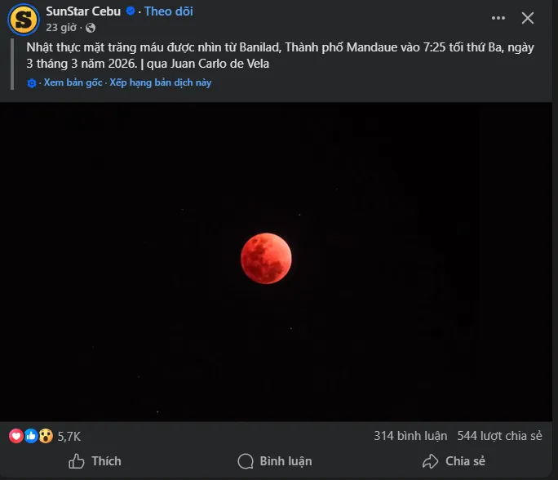Click the Bình luận comment button
Image resolution: width=558 pixels, height=480 pixels.
[x=275, y=461]
